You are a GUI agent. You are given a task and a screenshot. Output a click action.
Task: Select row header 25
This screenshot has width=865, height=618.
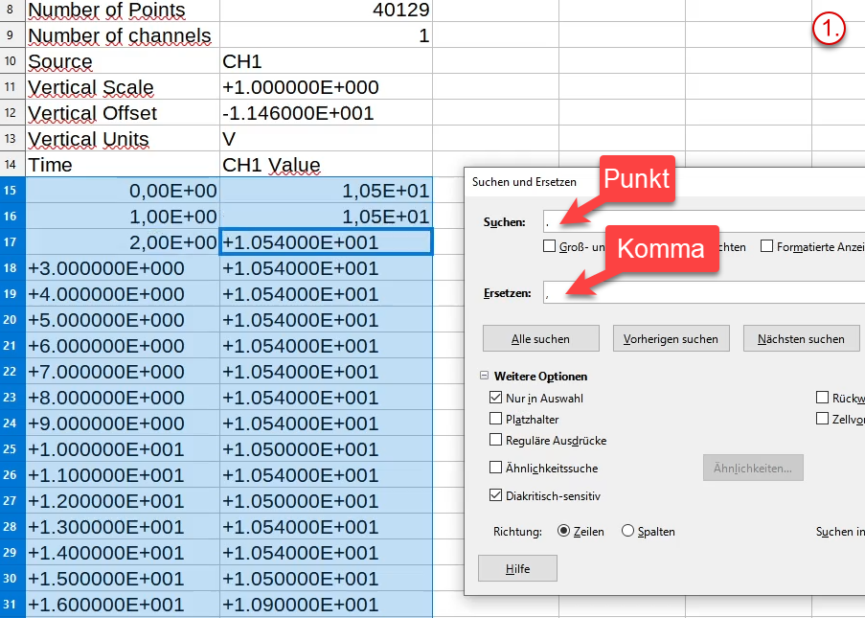coord(12,449)
